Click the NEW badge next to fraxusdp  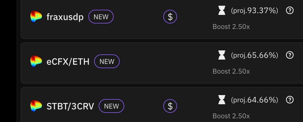click(101, 17)
